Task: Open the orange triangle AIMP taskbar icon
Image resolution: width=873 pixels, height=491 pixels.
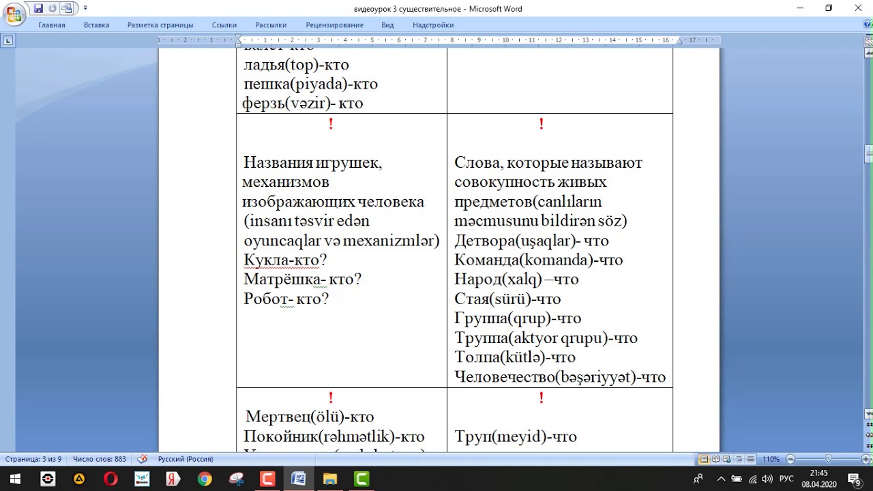Action: point(79,478)
